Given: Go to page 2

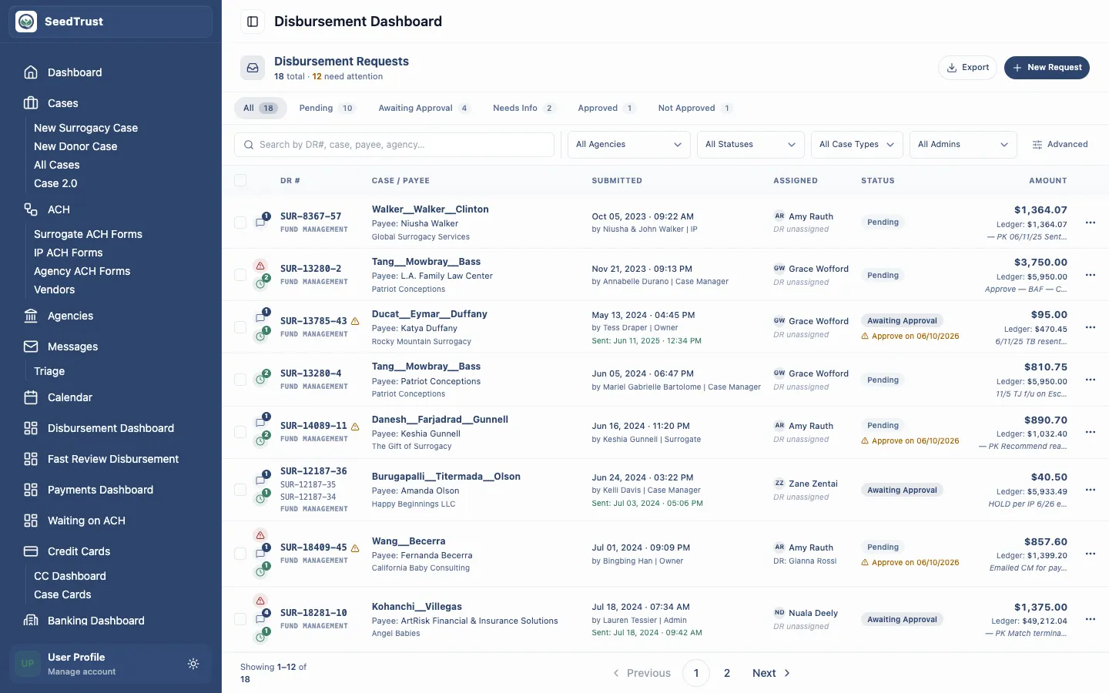Looking at the screenshot, I should point(727,673).
